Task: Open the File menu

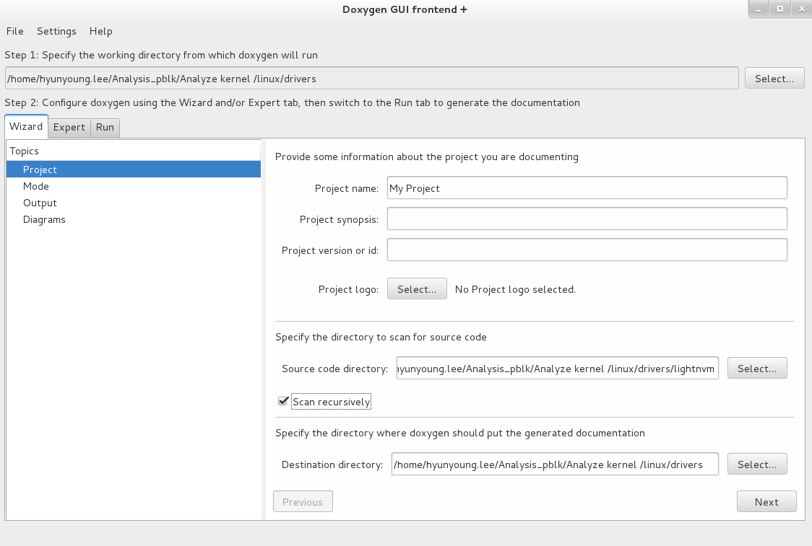Action: coord(14,31)
